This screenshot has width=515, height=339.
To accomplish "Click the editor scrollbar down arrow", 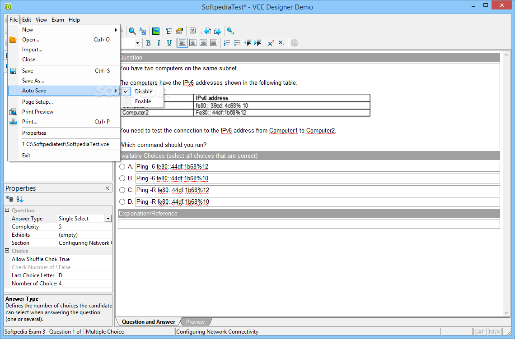I will (x=506, y=313).
